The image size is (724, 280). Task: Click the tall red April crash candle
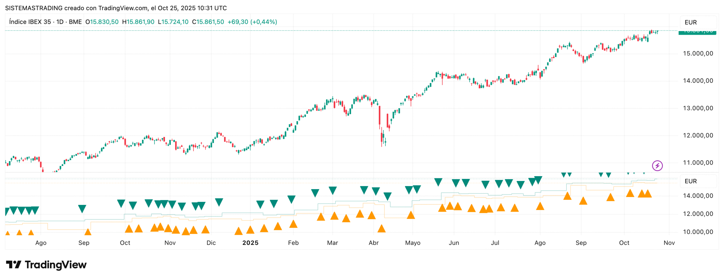[x=380, y=115]
